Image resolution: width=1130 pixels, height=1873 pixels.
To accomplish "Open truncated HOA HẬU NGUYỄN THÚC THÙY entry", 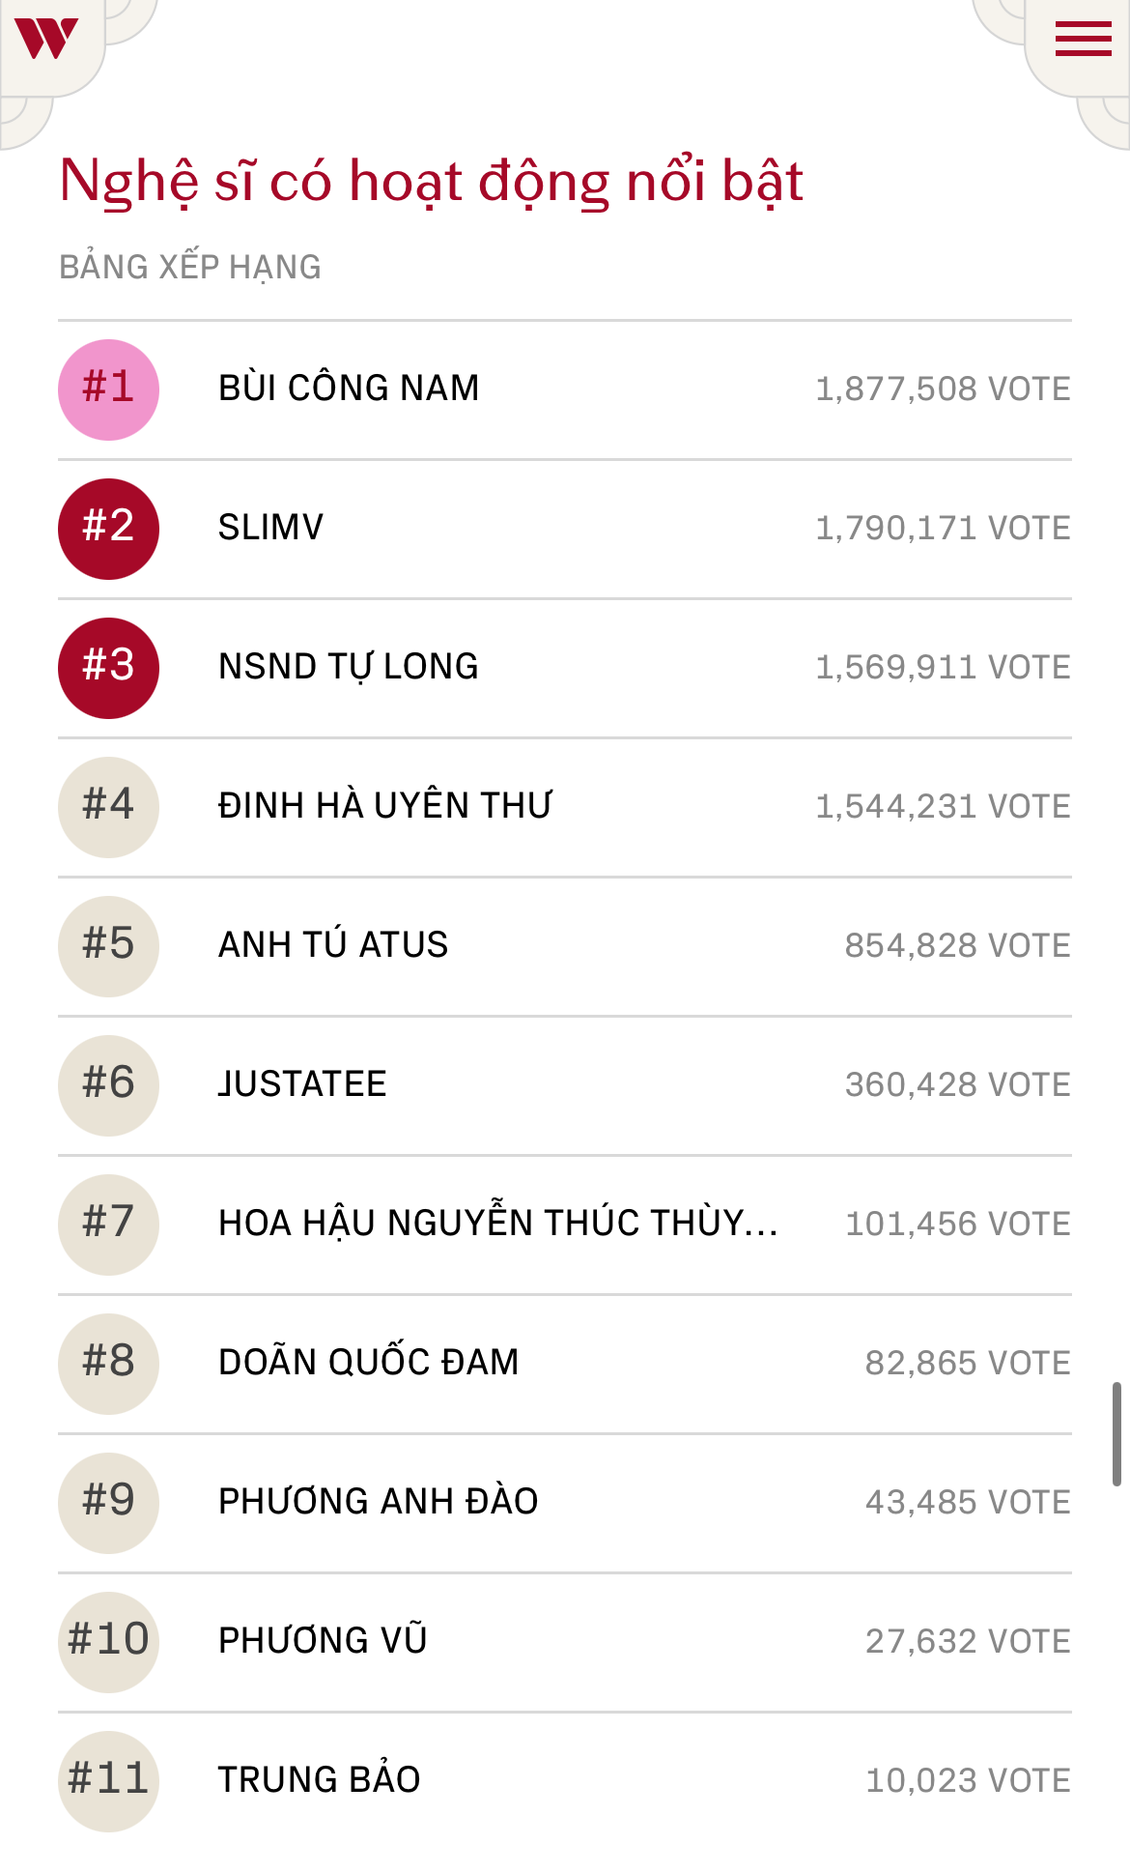I will pos(497,1224).
